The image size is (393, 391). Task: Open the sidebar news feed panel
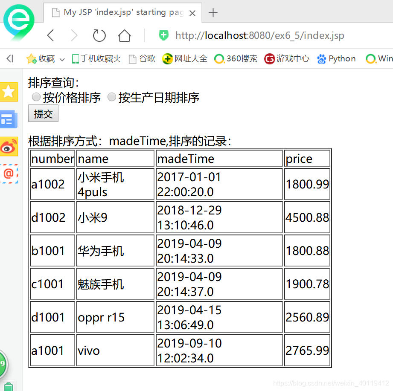coord(9,119)
